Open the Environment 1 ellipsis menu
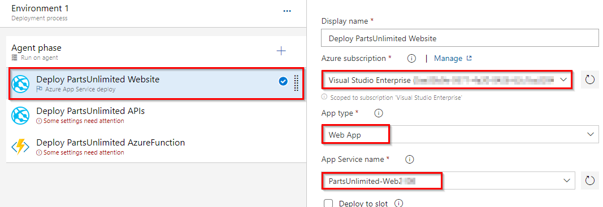The width and height of the screenshot is (603, 207). click(287, 11)
